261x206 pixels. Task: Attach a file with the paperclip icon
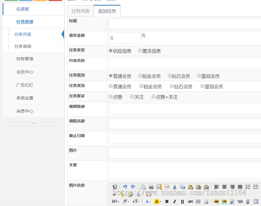click(248, 202)
